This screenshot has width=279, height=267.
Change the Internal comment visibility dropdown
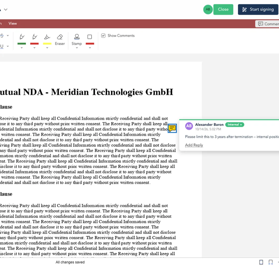[235, 124]
